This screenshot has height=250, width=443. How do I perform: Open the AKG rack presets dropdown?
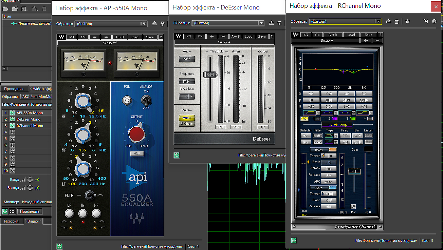click(x=36, y=97)
